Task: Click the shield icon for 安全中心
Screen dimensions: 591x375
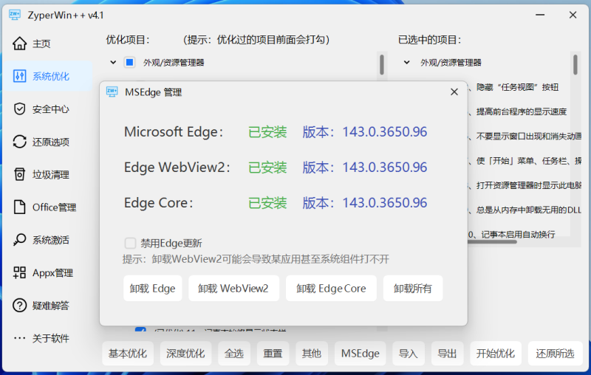Action: pyautogui.click(x=20, y=109)
